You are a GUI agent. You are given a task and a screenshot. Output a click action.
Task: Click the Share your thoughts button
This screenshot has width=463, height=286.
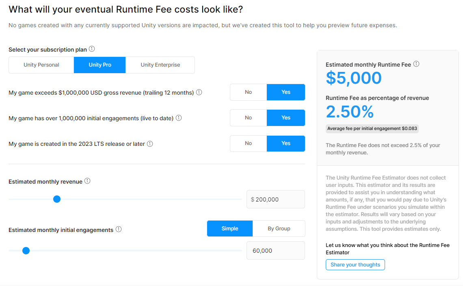[355, 265]
